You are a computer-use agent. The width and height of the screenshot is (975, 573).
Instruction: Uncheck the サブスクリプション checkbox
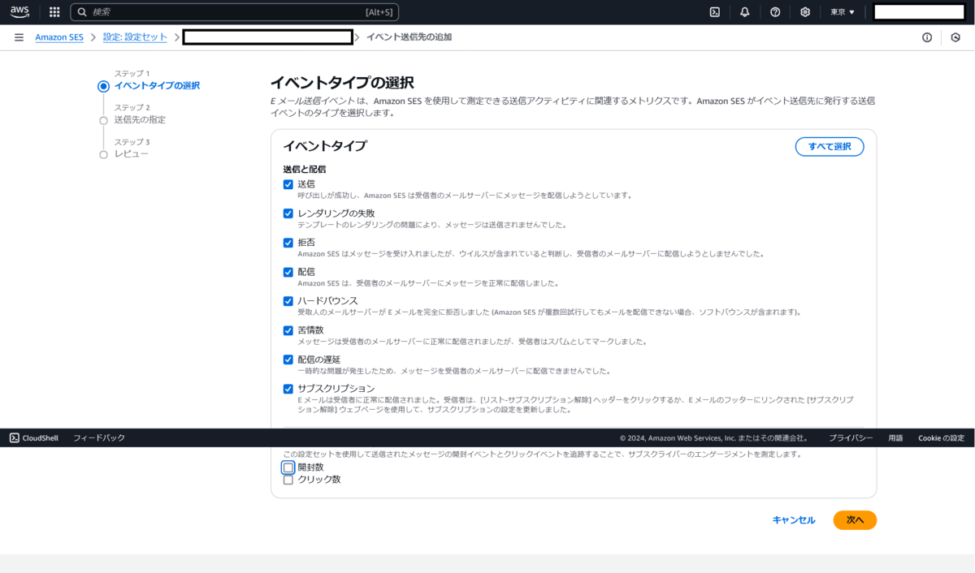pos(288,389)
